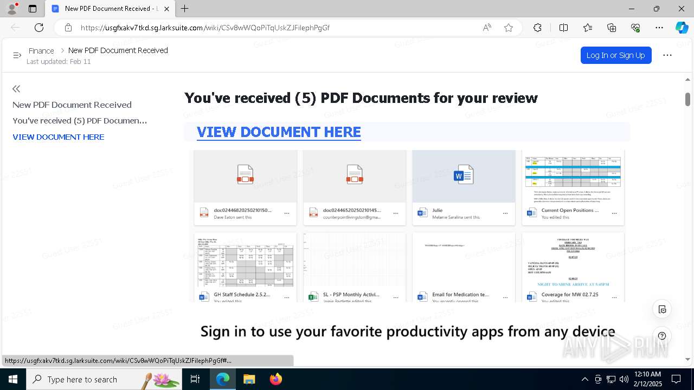The height and width of the screenshot is (390, 694).
Task: Open SL - PSP Monthly card options ellipsis
Action: 396,298
